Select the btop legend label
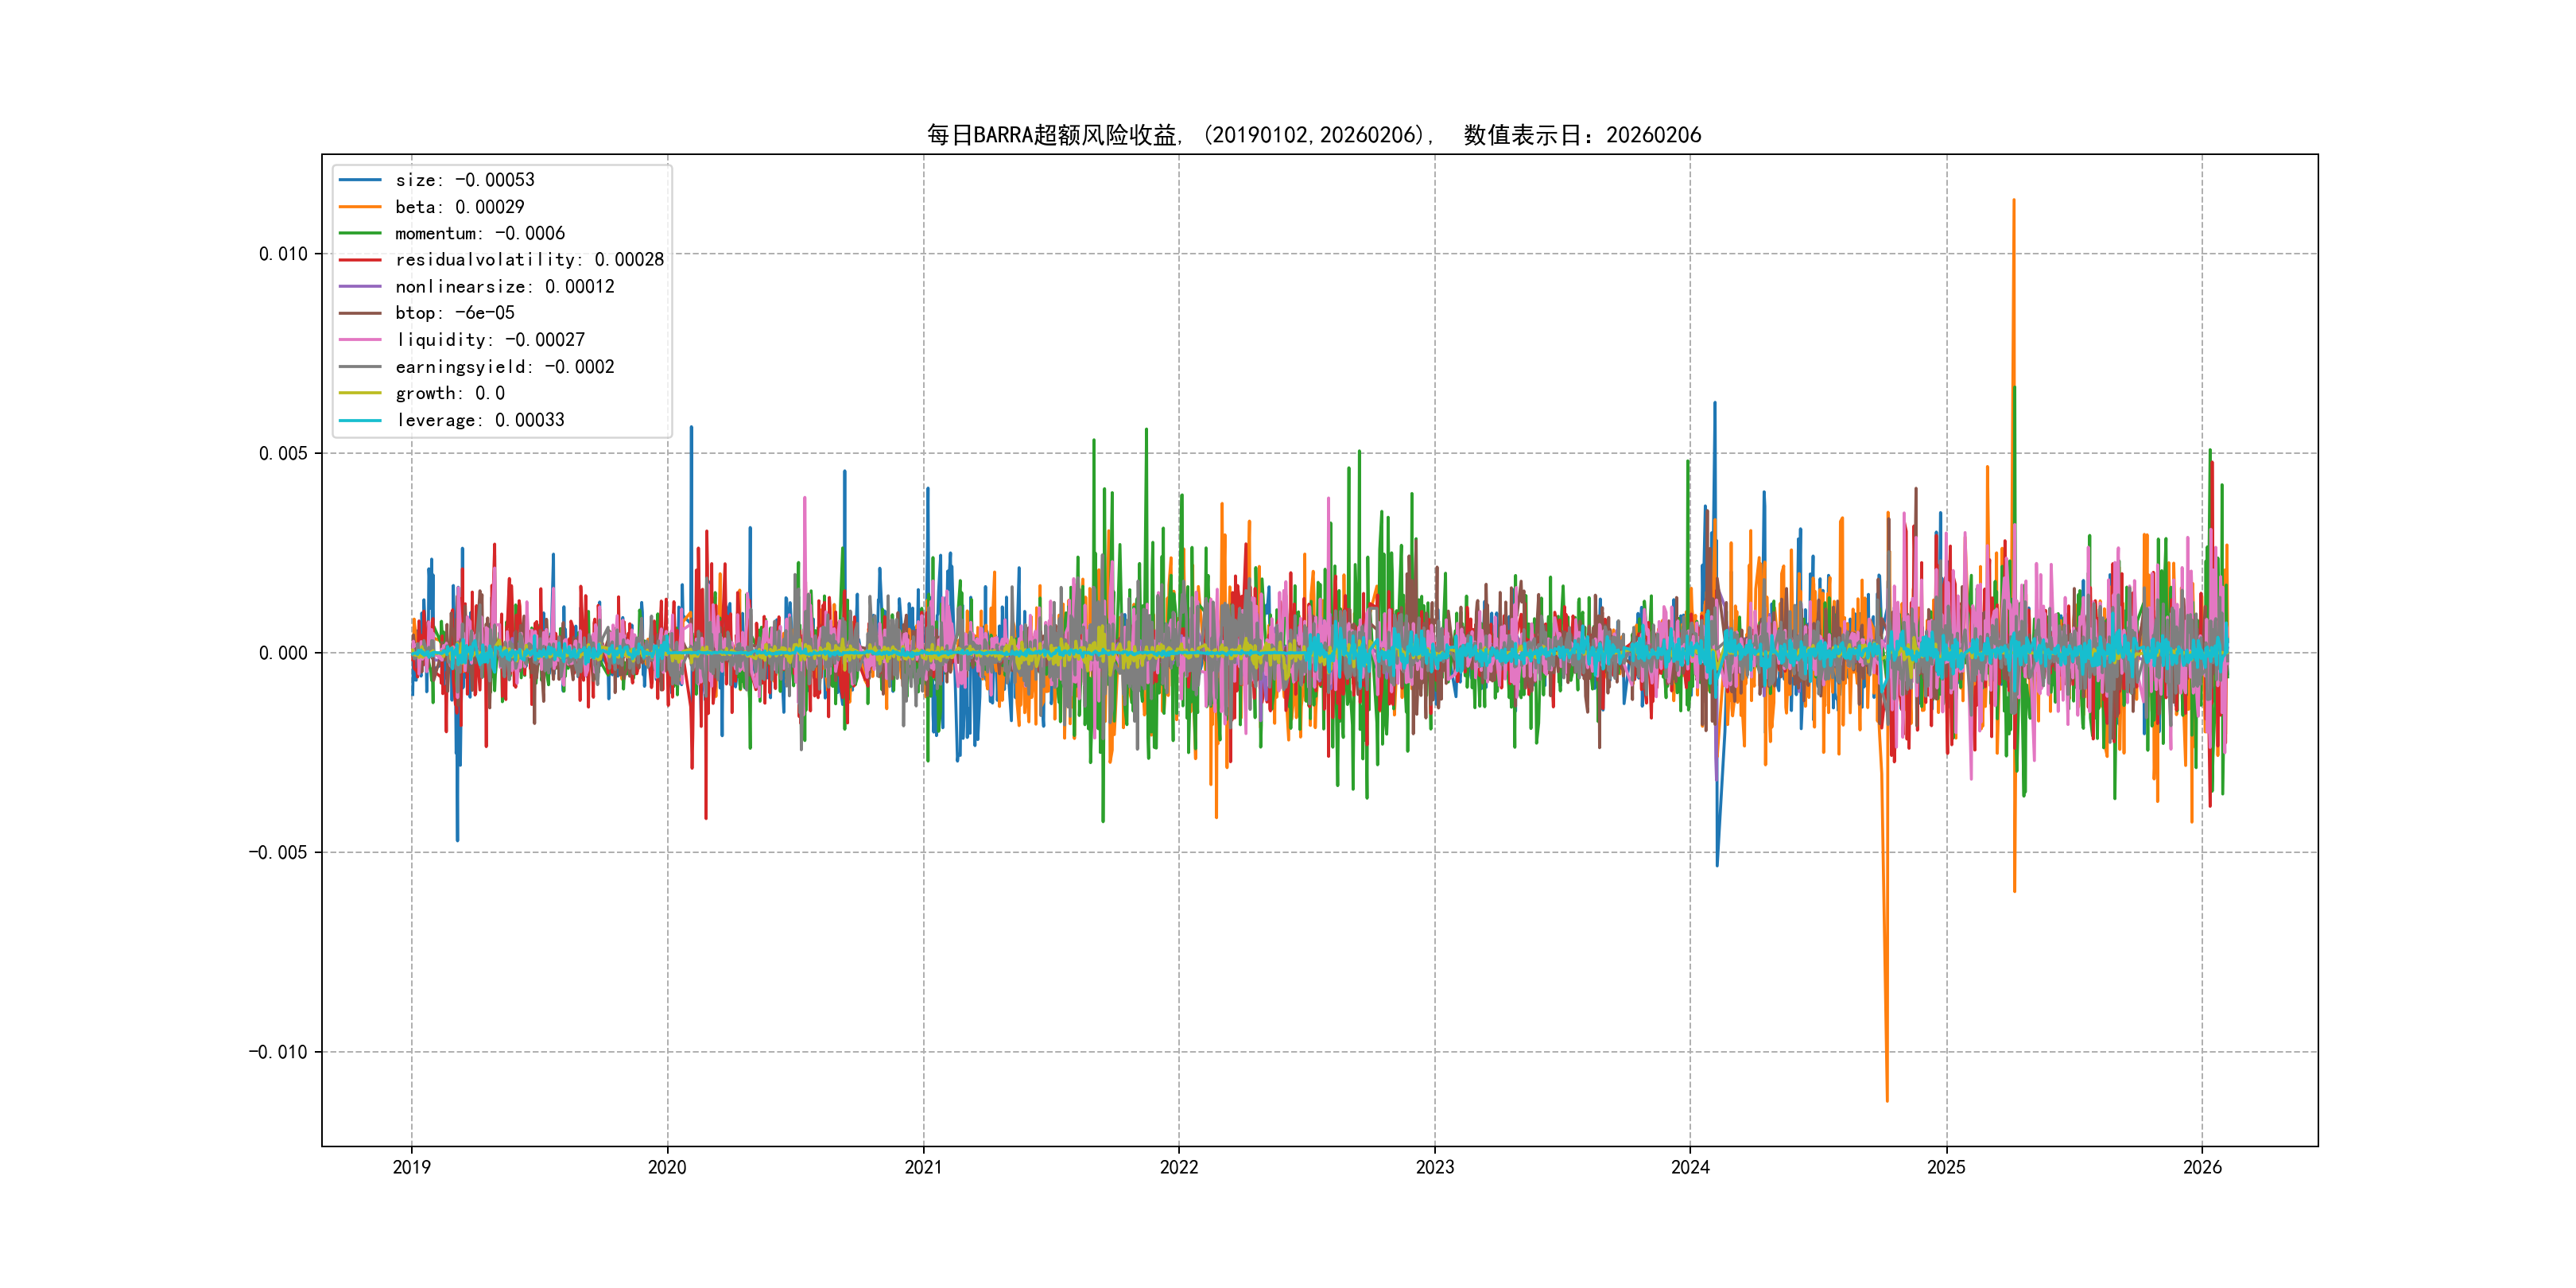 click(x=454, y=313)
